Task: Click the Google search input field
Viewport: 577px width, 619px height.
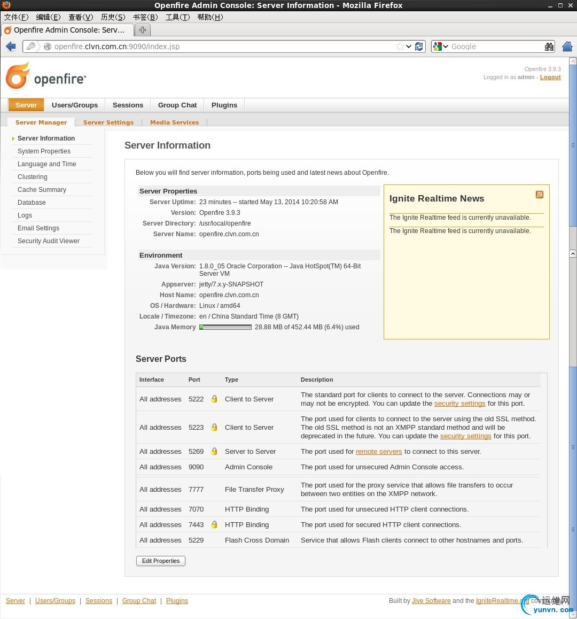Action: pos(496,47)
